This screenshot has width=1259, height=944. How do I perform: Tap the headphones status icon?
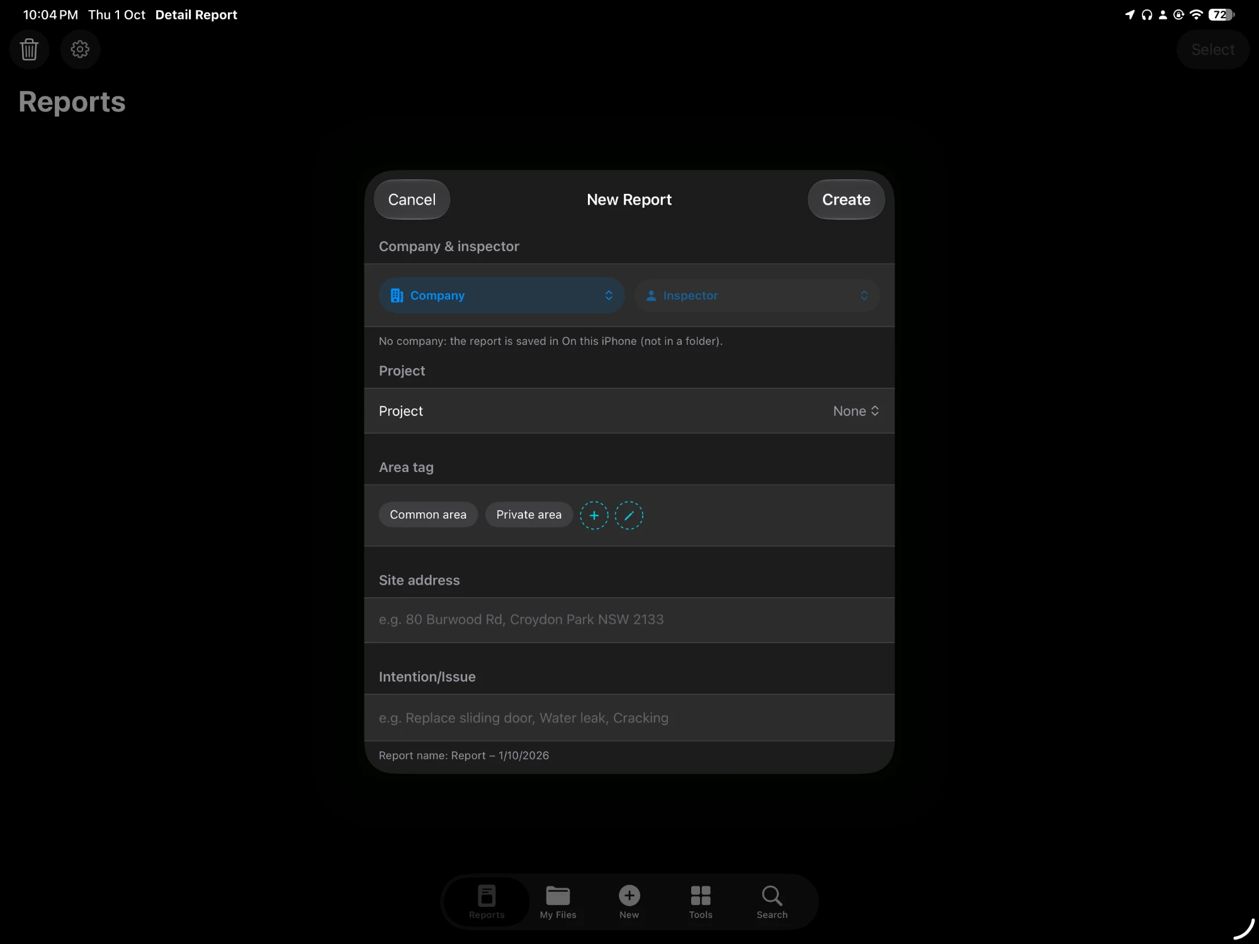point(1147,14)
